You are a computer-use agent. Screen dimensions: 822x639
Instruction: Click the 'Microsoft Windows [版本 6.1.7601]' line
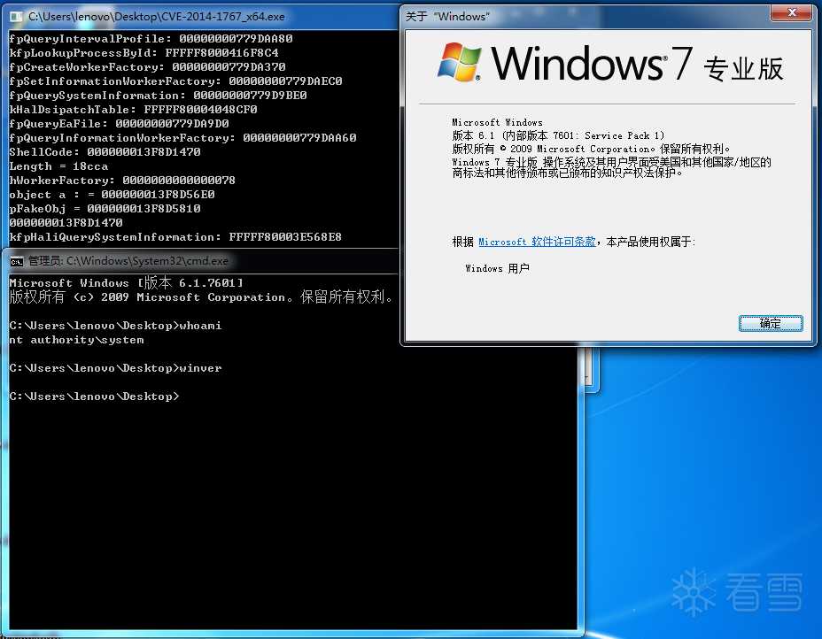point(127,283)
